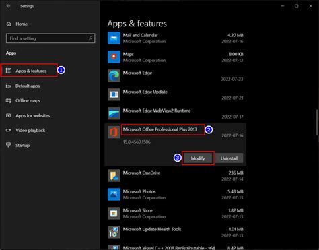The height and width of the screenshot is (250, 319).
Task: Click the Microsoft Edge Update icon
Action: click(x=114, y=94)
